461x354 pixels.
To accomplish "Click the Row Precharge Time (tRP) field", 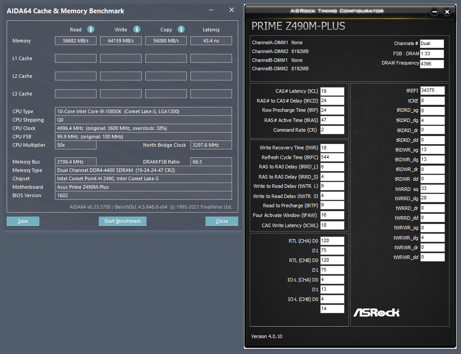I will pyautogui.click(x=332, y=110).
